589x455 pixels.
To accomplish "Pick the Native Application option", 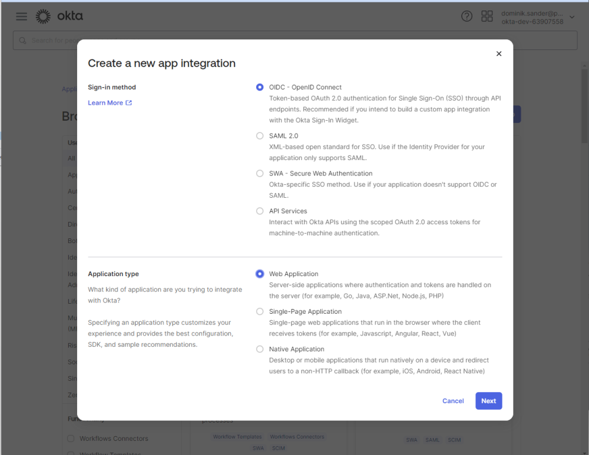I will 260,349.
